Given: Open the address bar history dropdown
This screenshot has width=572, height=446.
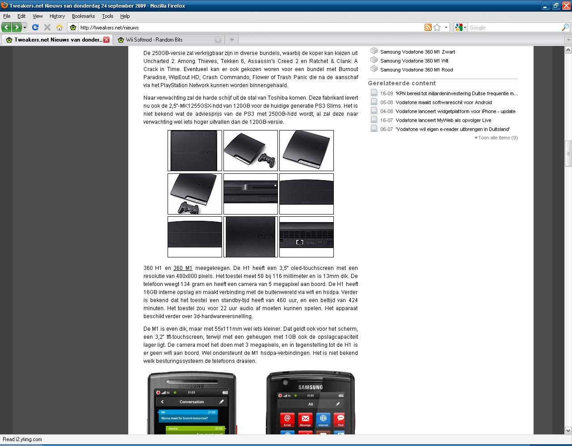Looking at the screenshot, I should [x=446, y=27].
